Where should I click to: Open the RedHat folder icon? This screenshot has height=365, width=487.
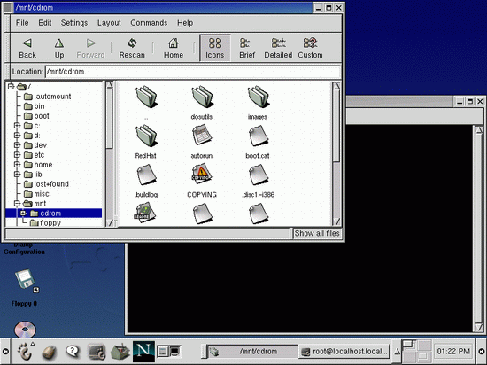coord(146,136)
